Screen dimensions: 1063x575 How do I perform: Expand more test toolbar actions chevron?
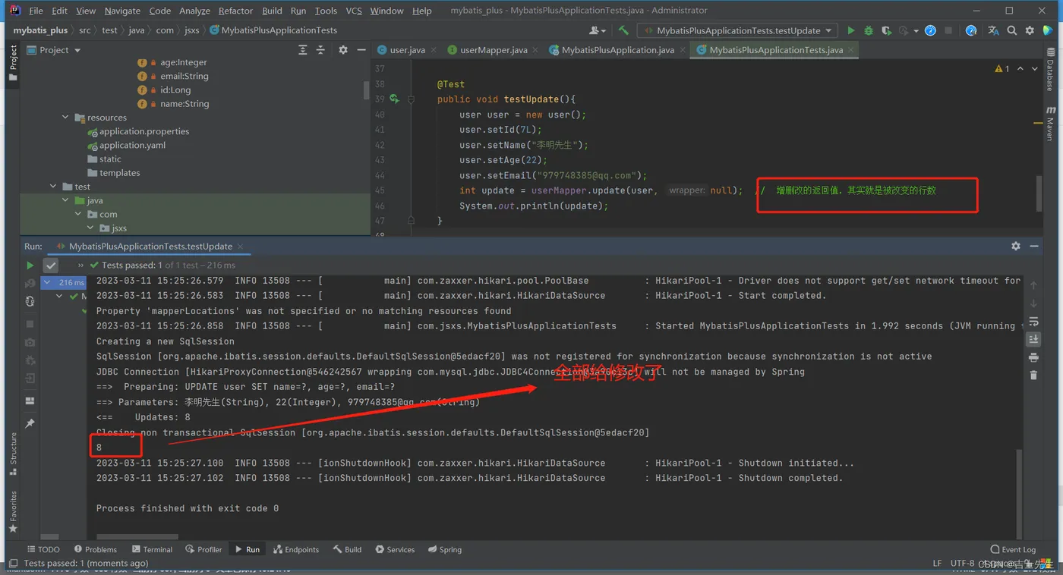coord(80,266)
